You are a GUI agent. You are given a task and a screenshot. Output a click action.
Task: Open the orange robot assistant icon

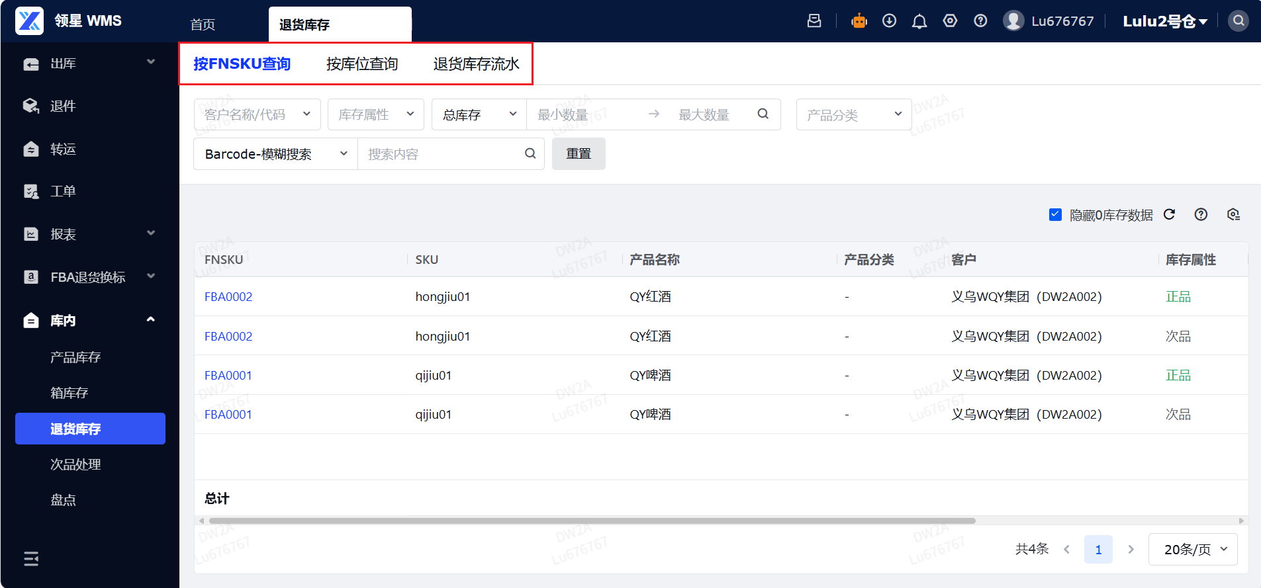point(859,21)
